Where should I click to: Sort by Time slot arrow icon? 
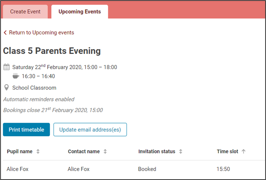click(244, 152)
